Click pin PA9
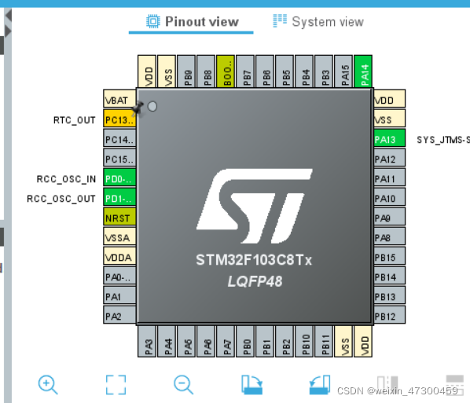 (389, 216)
